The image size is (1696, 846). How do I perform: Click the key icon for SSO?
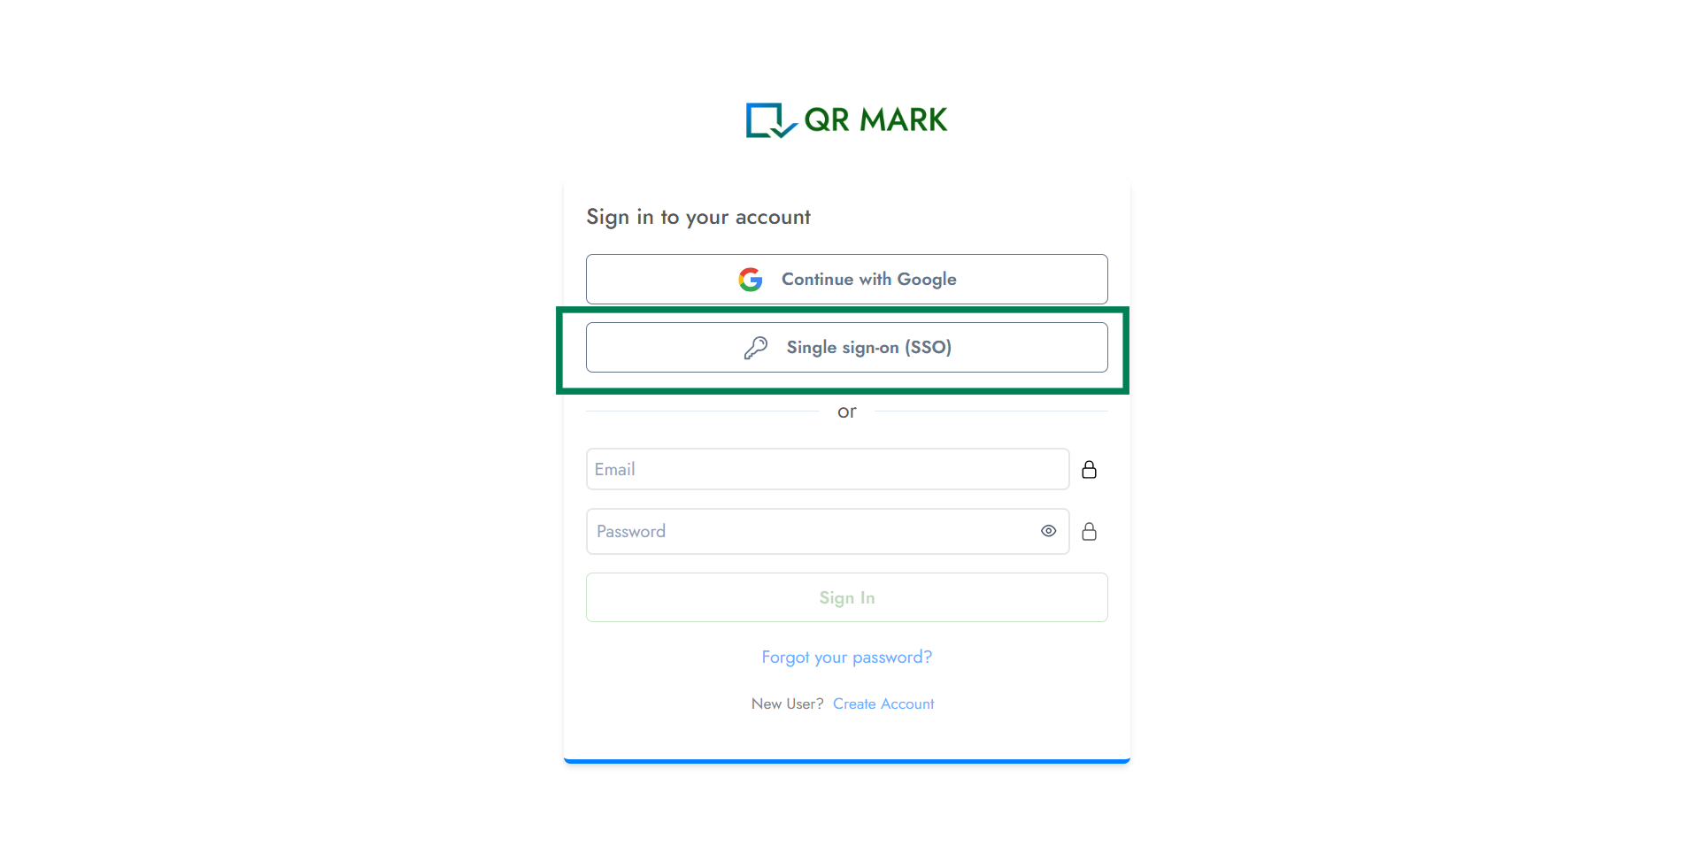[756, 348]
